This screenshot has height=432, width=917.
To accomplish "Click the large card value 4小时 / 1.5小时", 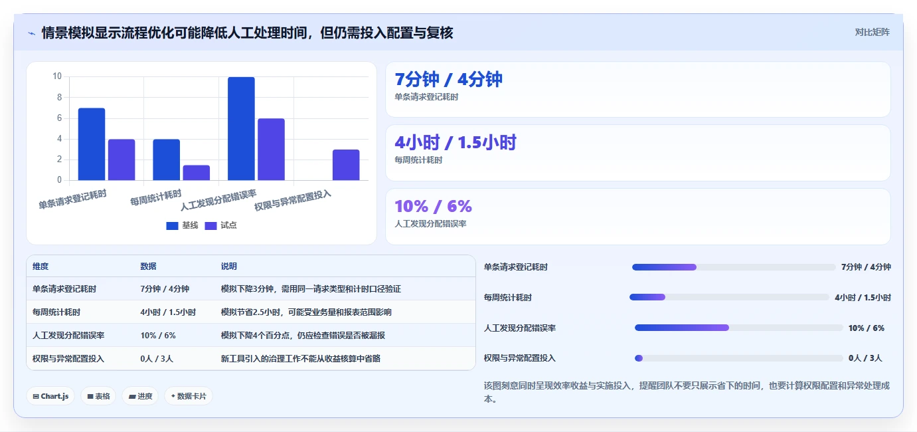I will [455, 142].
